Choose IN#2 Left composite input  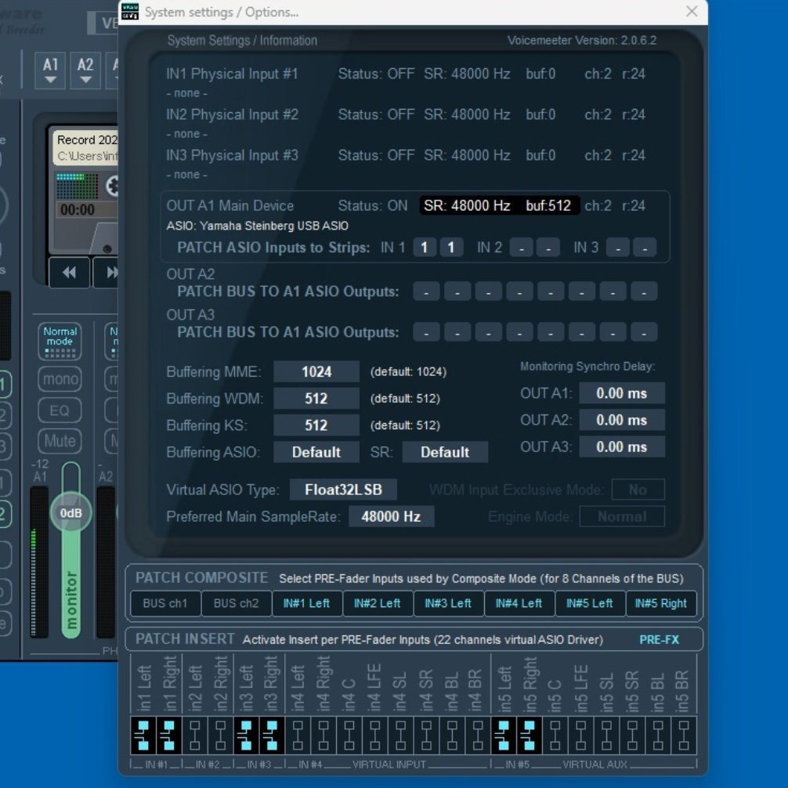(x=378, y=603)
